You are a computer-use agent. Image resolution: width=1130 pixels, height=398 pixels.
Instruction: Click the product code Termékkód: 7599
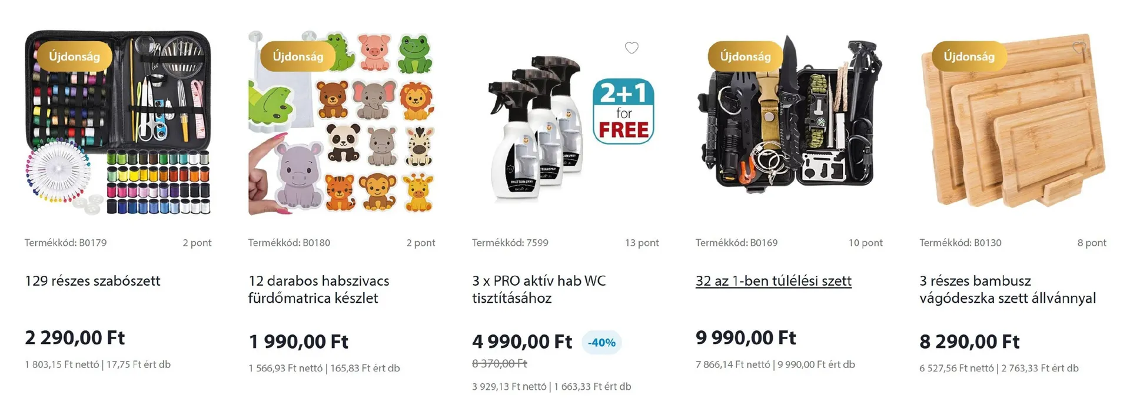click(510, 243)
